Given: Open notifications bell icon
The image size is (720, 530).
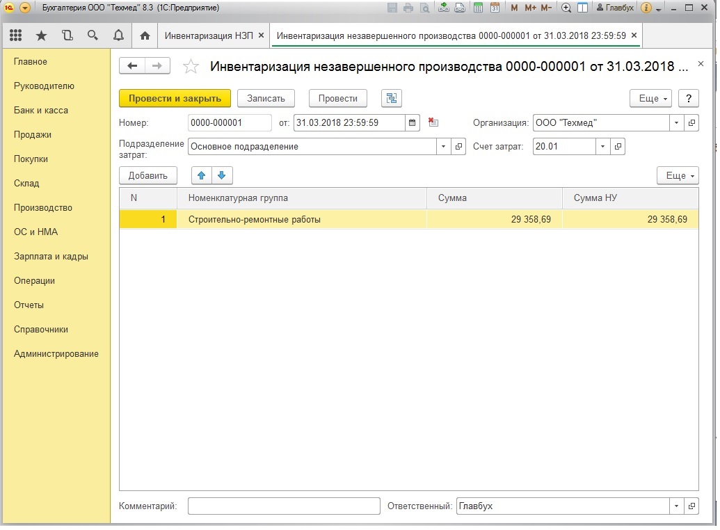Looking at the screenshot, I should [118, 35].
